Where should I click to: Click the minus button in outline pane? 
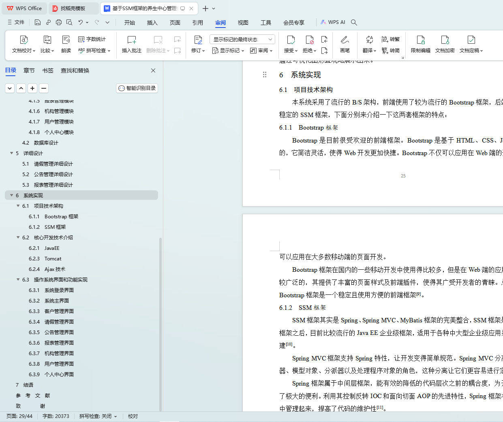pyautogui.click(x=44, y=88)
